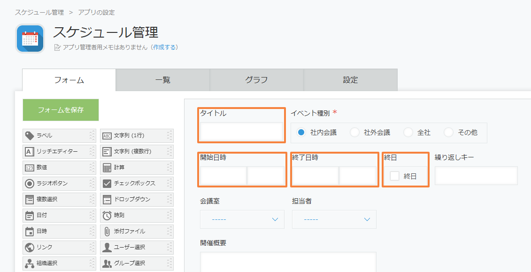Select the リンク globe icon
Viewport: 531px width, 272px height.
click(30, 247)
